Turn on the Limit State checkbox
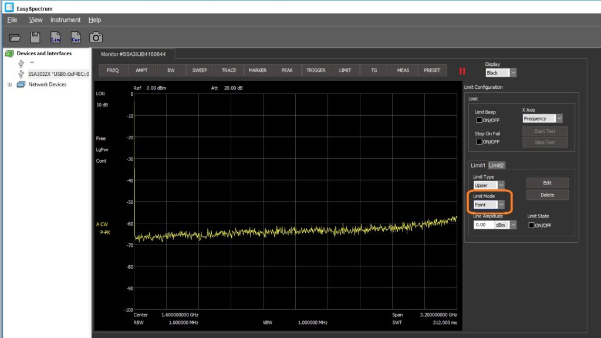Image resolution: width=601 pixels, height=338 pixels. pyautogui.click(x=532, y=225)
